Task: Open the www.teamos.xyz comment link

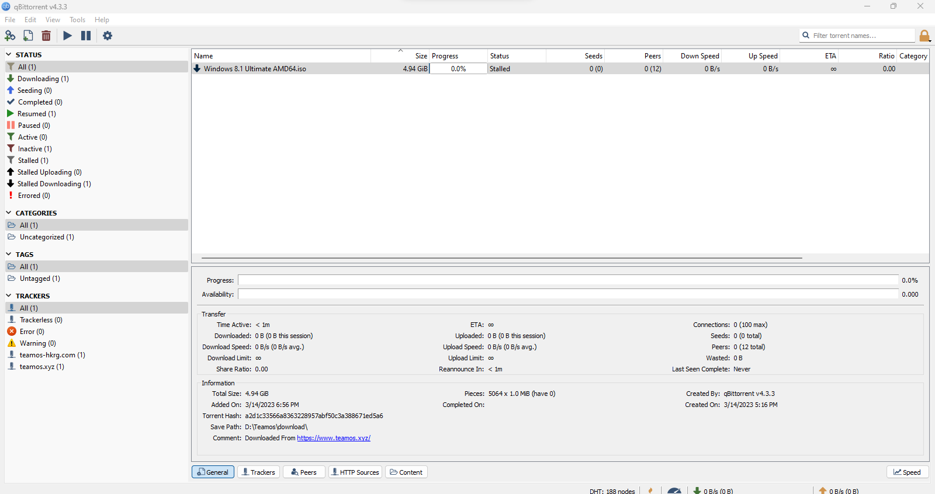Action: click(x=334, y=438)
